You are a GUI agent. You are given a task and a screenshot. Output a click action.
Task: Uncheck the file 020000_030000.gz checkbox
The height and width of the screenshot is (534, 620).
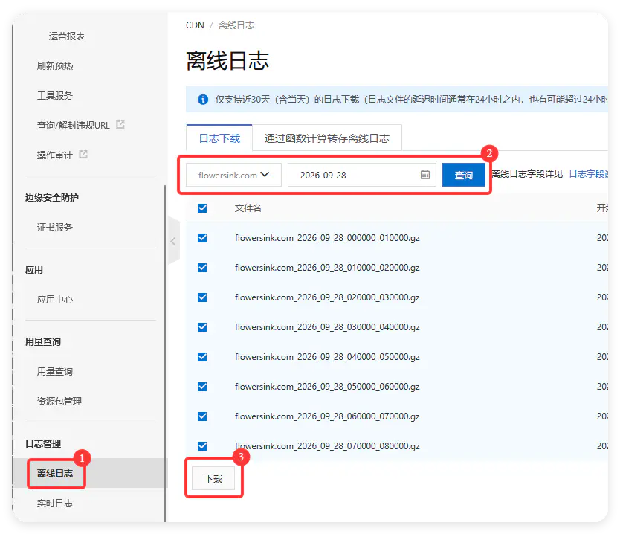tap(202, 297)
